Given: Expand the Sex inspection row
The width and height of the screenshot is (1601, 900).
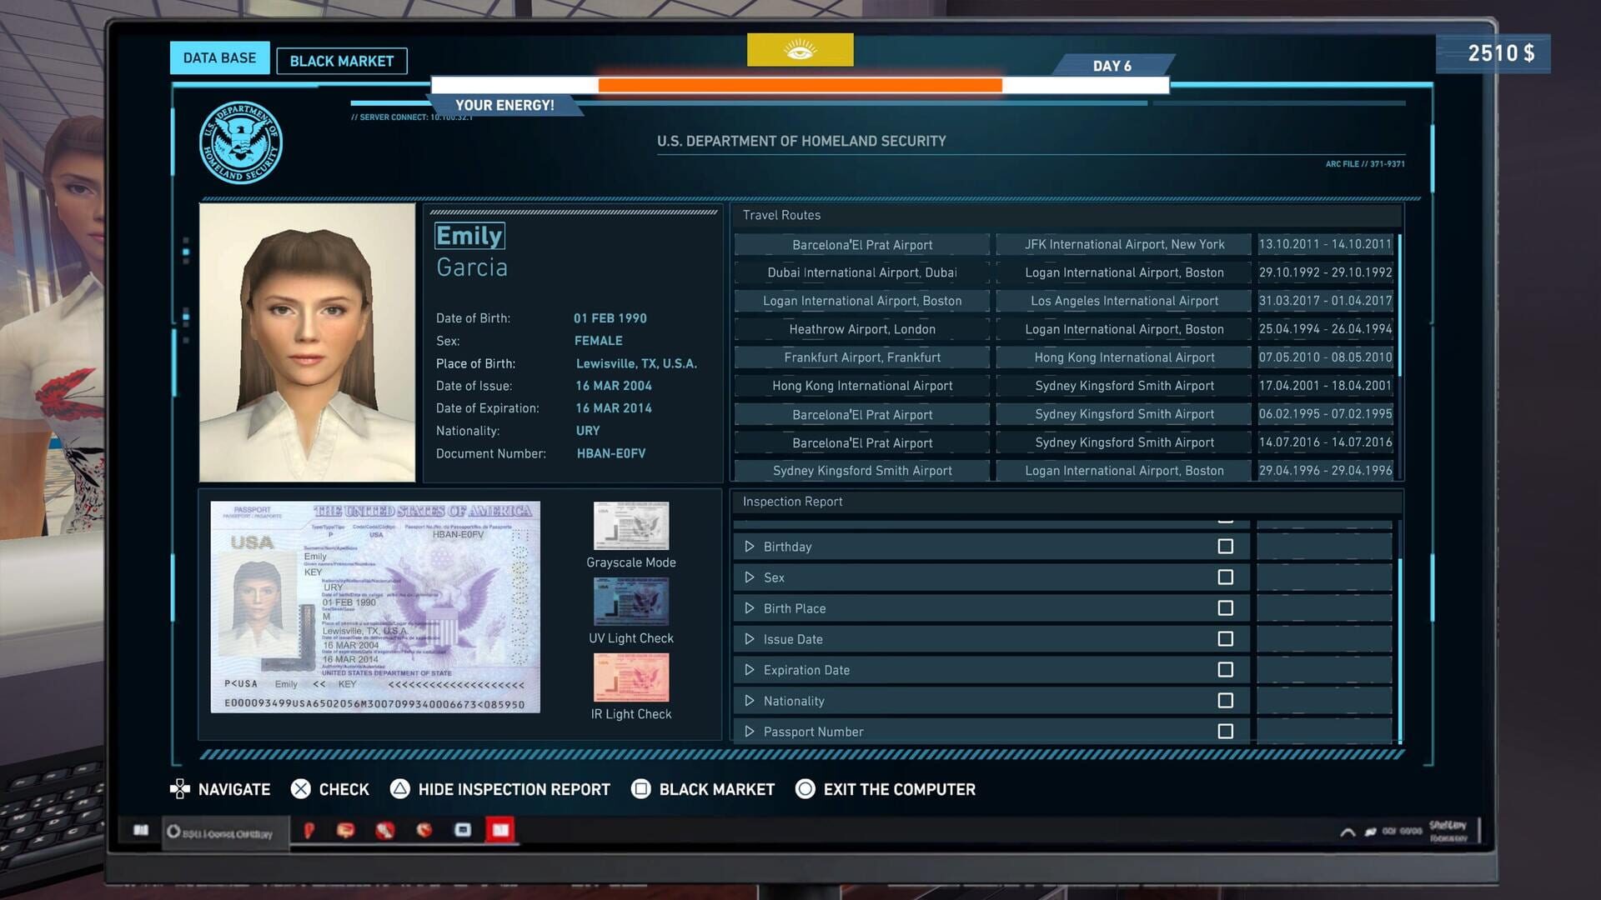Looking at the screenshot, I should [750, 577].
